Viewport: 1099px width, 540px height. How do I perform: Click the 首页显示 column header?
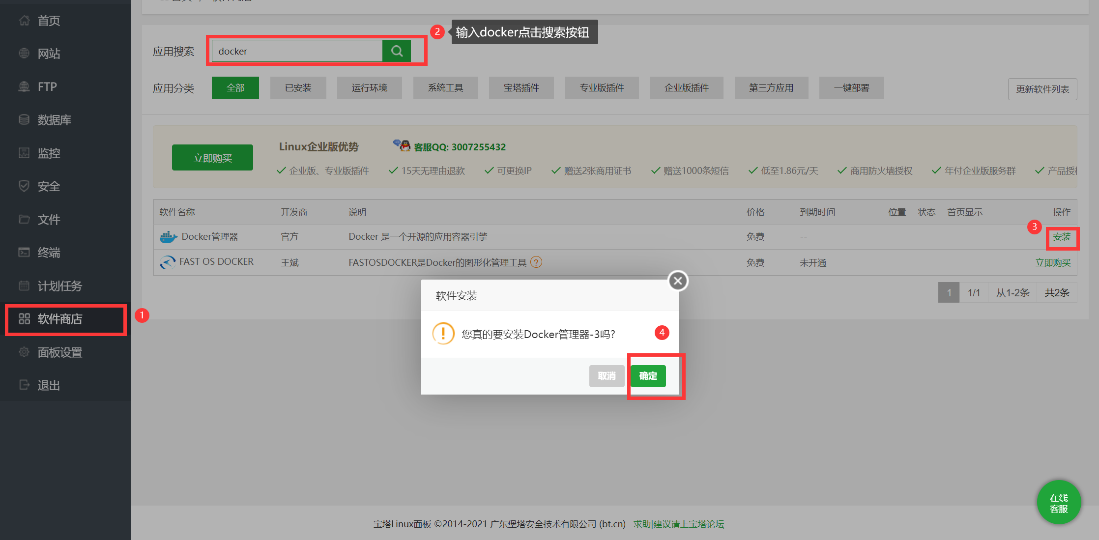tap(965, 212)
